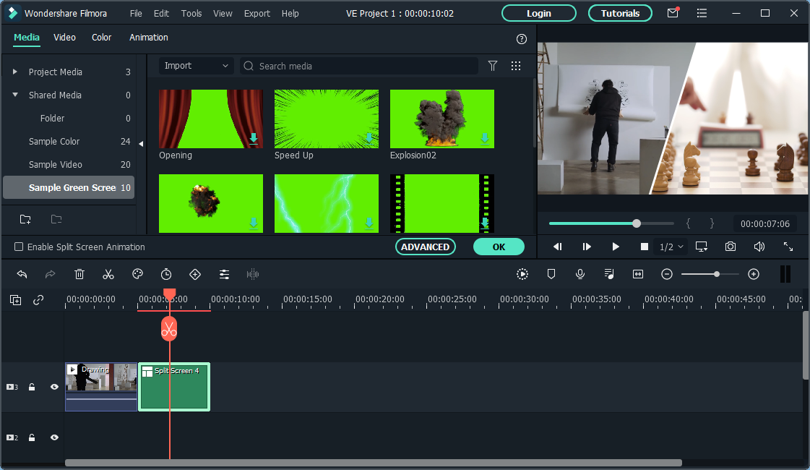The height and width of the screenshot is (470, 810).
Task: Select the Split scissors tool in toolbar
Action: [x=108, y=274]
